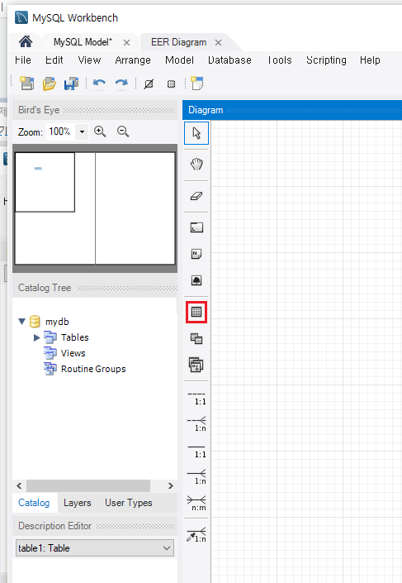Choose 1:n non-identifying relationship tool
Screen dimensions: 402x583
coord(196,424)
